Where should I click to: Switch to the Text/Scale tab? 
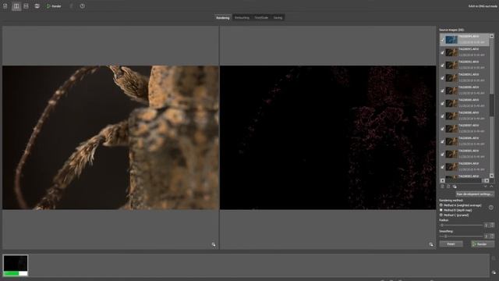click(261, 17)
